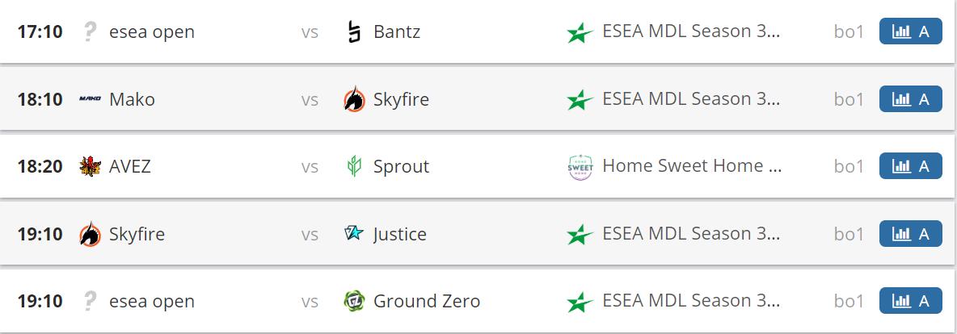The width and height of the screenshot is (957, 334).
Task: Click the Bantz team logo icon
Action: 354,32
